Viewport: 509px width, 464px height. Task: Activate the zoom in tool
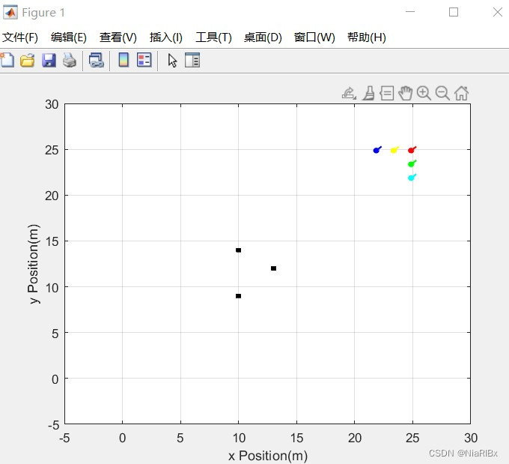pos(424,93)
